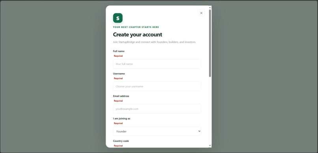The width and height of the screenshot is (318, 153).
Task: Click the Create your account heading
Action: tap(138, 34)
